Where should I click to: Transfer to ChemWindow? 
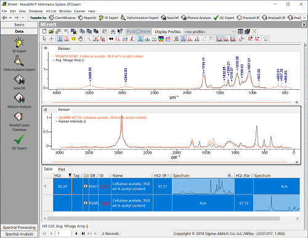click(x=62, y=18)
